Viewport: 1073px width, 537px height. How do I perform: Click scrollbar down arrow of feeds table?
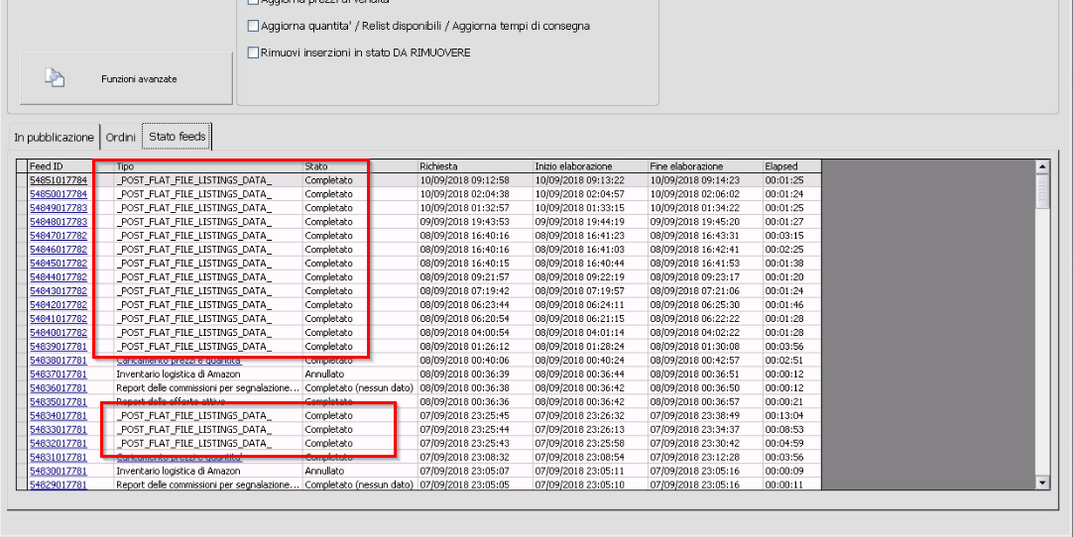[1043, 483]
